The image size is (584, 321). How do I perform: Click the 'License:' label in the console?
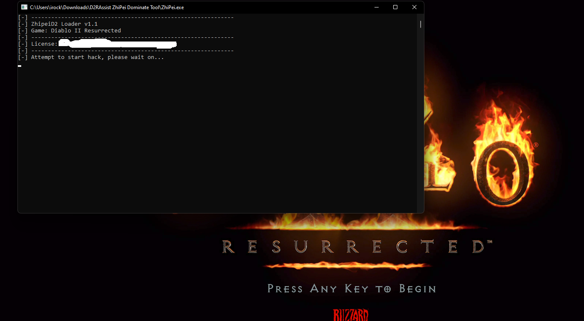(x=44, y=44)
